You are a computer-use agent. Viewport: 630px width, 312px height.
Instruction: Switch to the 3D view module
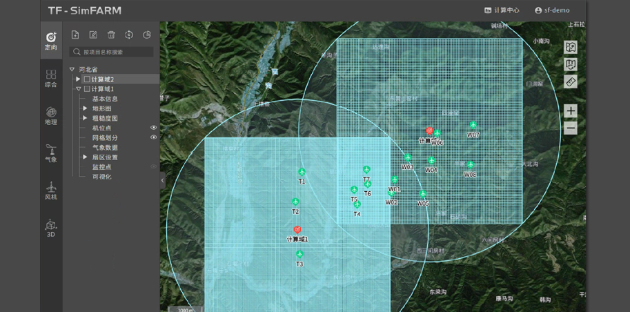pyautogui.click(x=51, y=228)
